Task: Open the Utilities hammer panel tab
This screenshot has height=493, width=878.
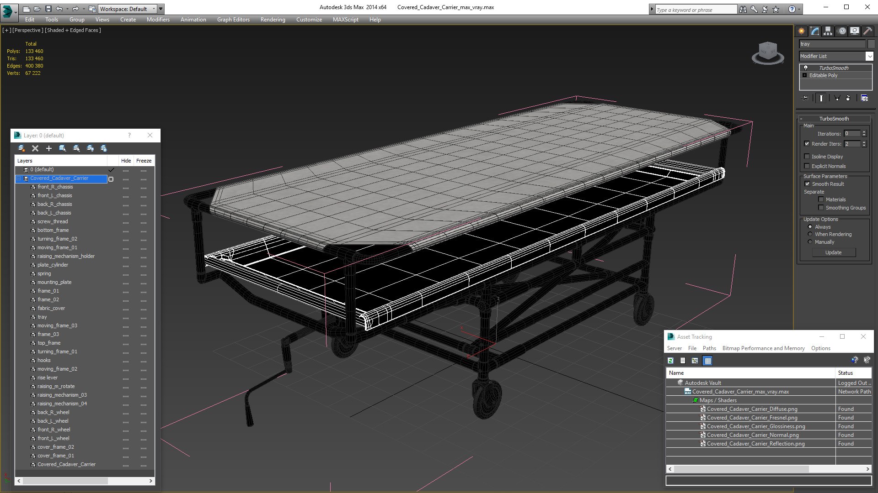Action: tap(867, 31)
